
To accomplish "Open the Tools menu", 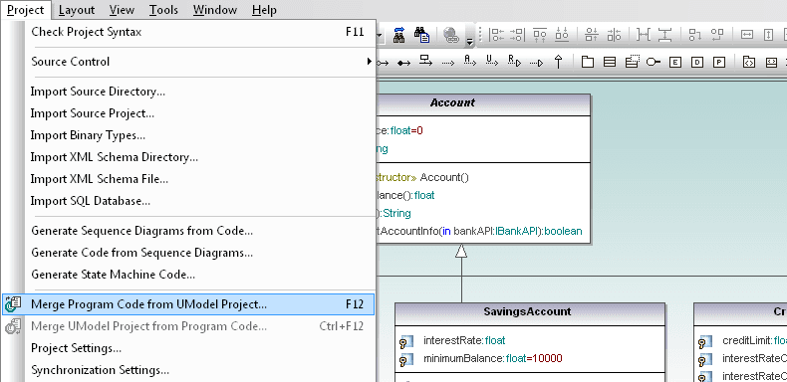I will (x=163, y=10).
